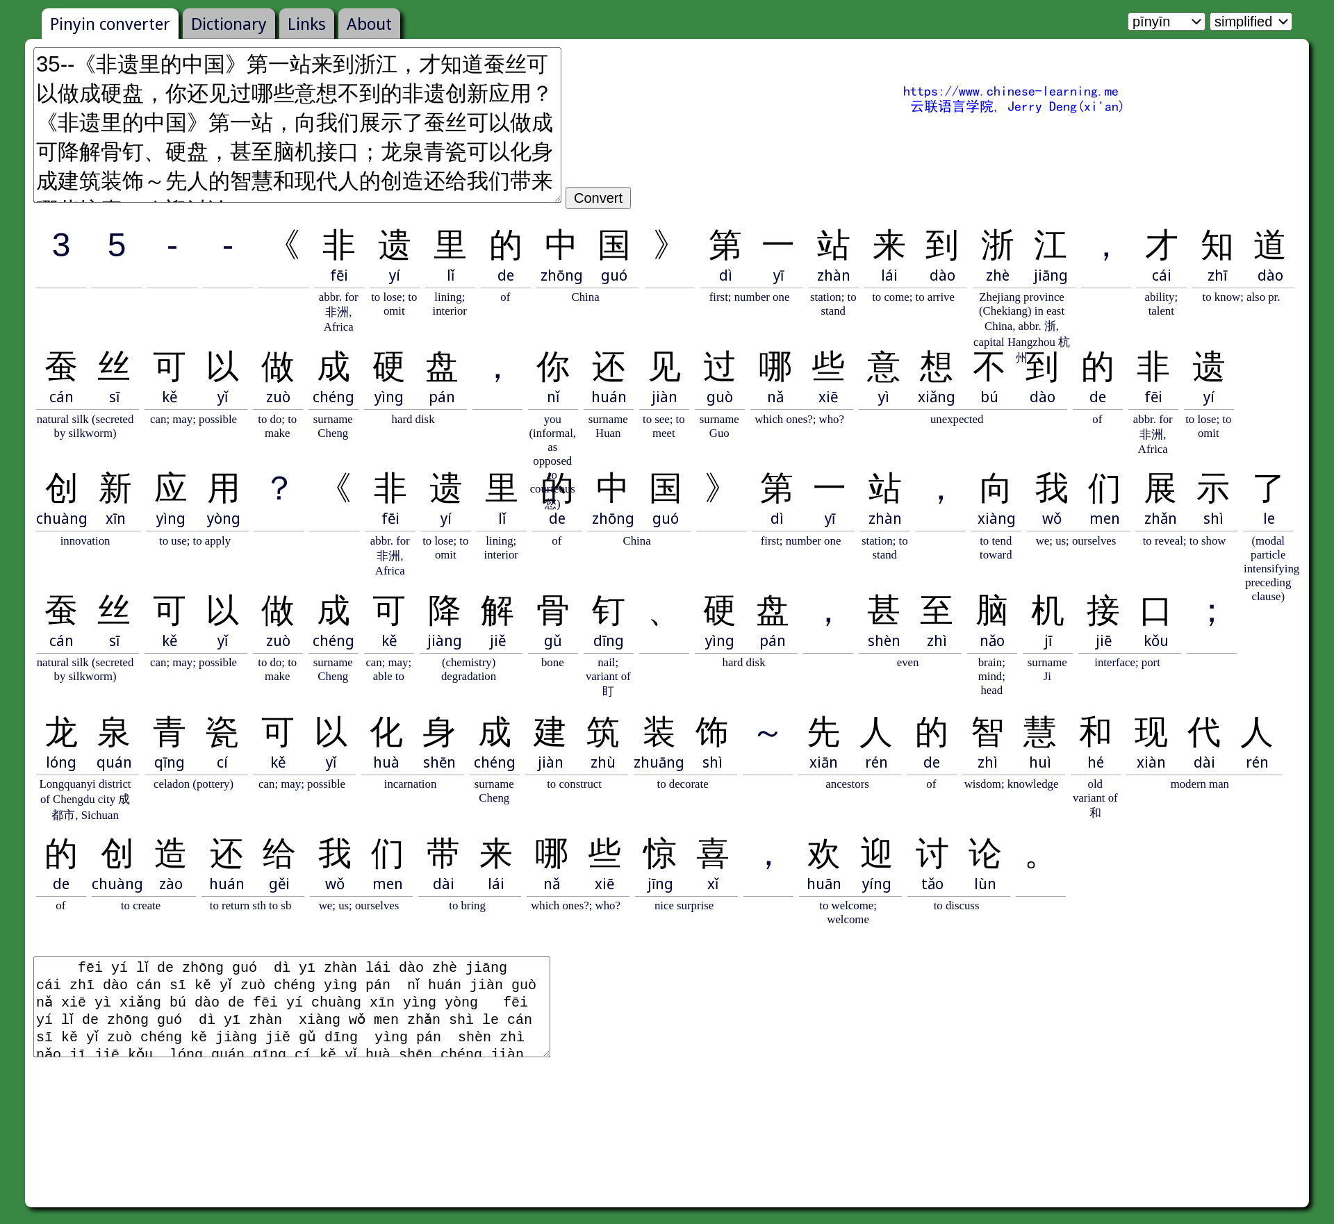The height and width of the screenshot is (1224, 1334).
Task: Click the character 想 in second row
Action: (937, 367)
